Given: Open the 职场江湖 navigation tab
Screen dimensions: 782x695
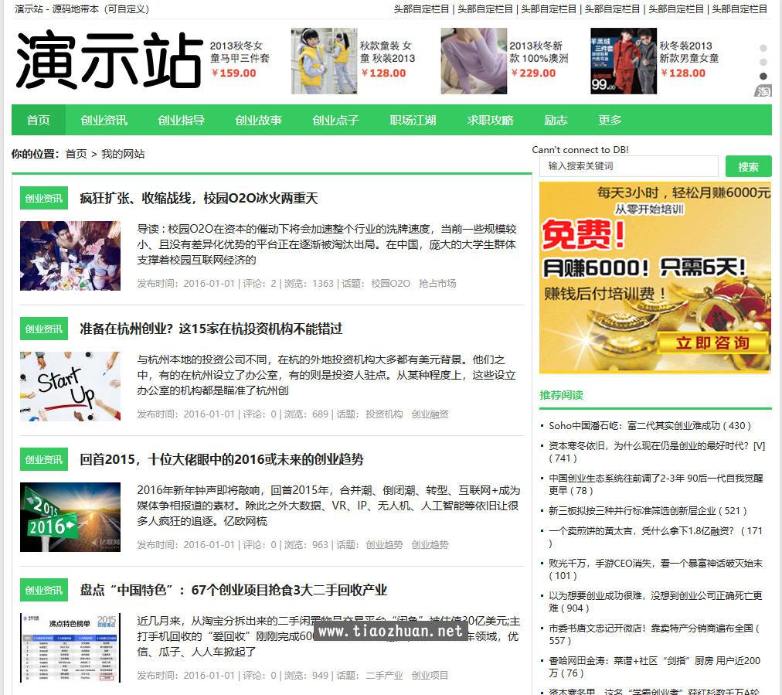Looking at the screenshot, I should 413,121.
